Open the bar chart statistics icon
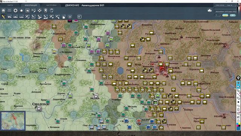The image size is (241, 136). (210, 11)
